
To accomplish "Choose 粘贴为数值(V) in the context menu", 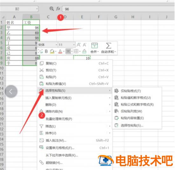I will click(x=75, y=84).
